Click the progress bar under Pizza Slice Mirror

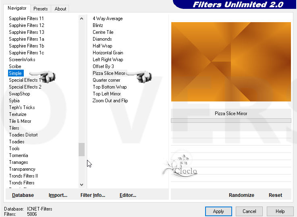[x=231, y=120]
